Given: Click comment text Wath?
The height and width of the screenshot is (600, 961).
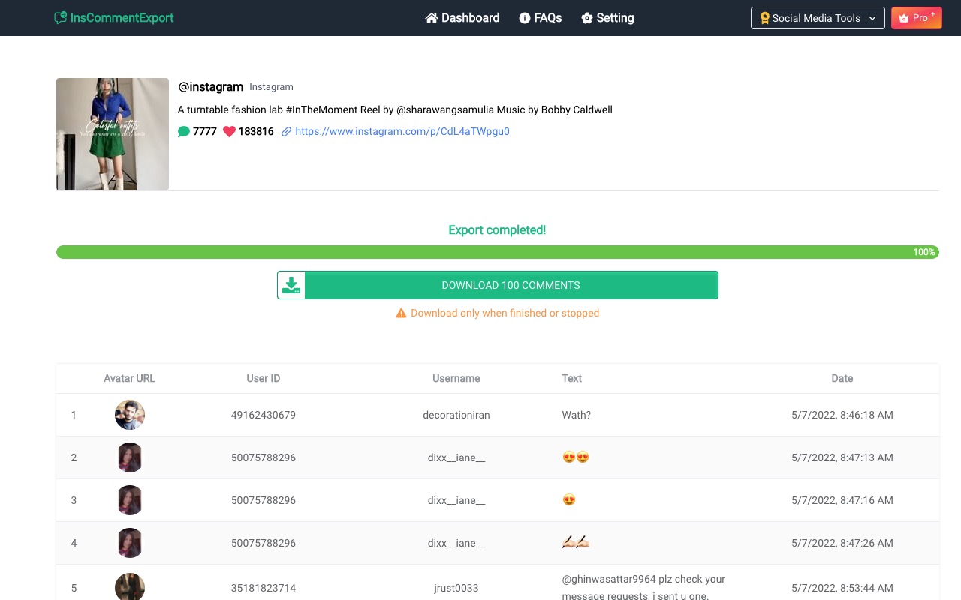Looking at the screenshot, I should 577,415.
